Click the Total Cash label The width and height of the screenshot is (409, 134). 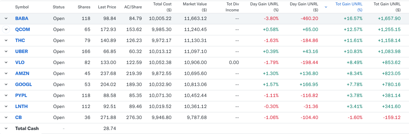tap(27, 128)
